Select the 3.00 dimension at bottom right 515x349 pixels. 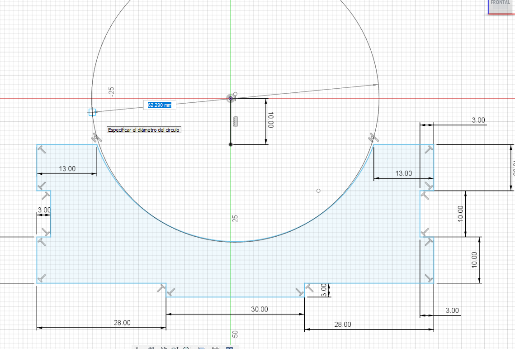pyautogui.click(x=452, y=311)
